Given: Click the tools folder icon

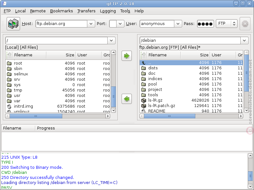Looking at the screenshot, I should pyautogui.click(x=144, y=95).
